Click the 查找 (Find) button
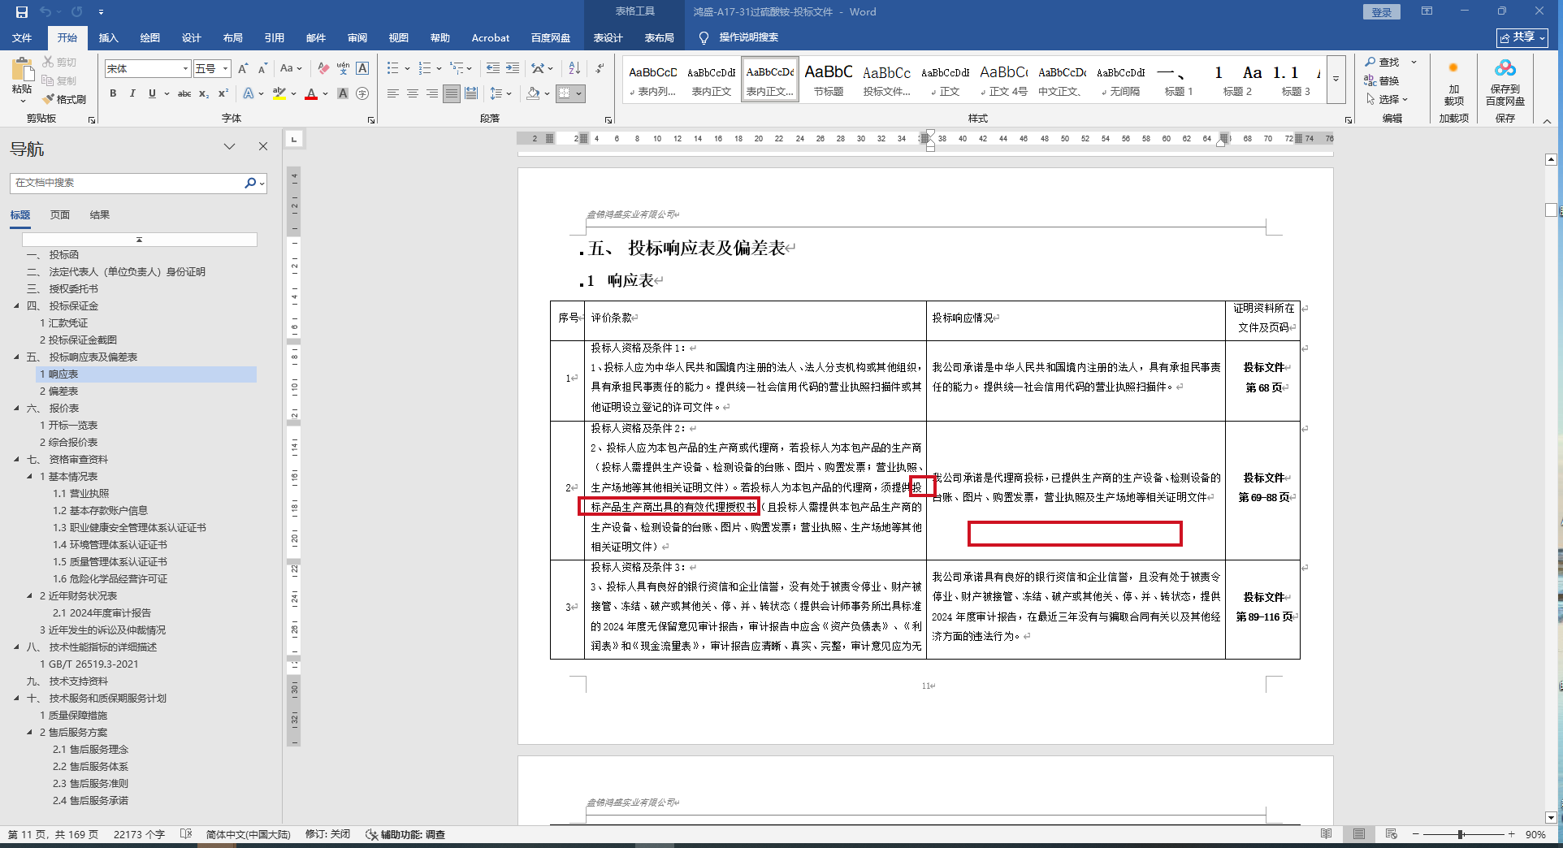 point(1382,62)
